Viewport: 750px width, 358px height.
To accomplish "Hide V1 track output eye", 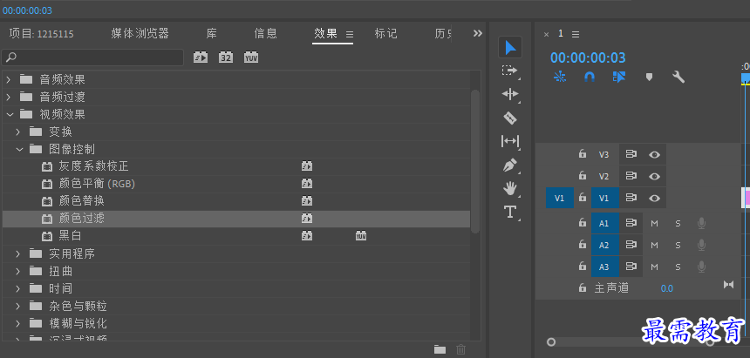I will click(654, 198).
